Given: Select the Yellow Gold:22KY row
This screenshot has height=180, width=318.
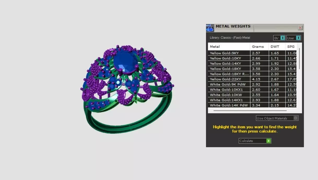Looking at the screenshot, I should tap(252, 79).
